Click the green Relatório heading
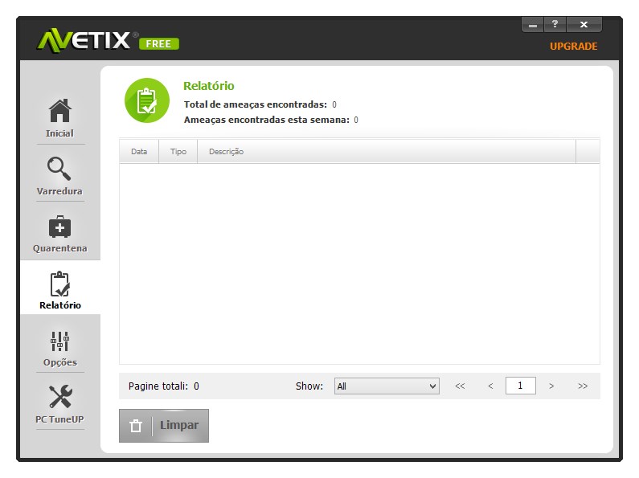The image size is (639, 478). [209, 86]
